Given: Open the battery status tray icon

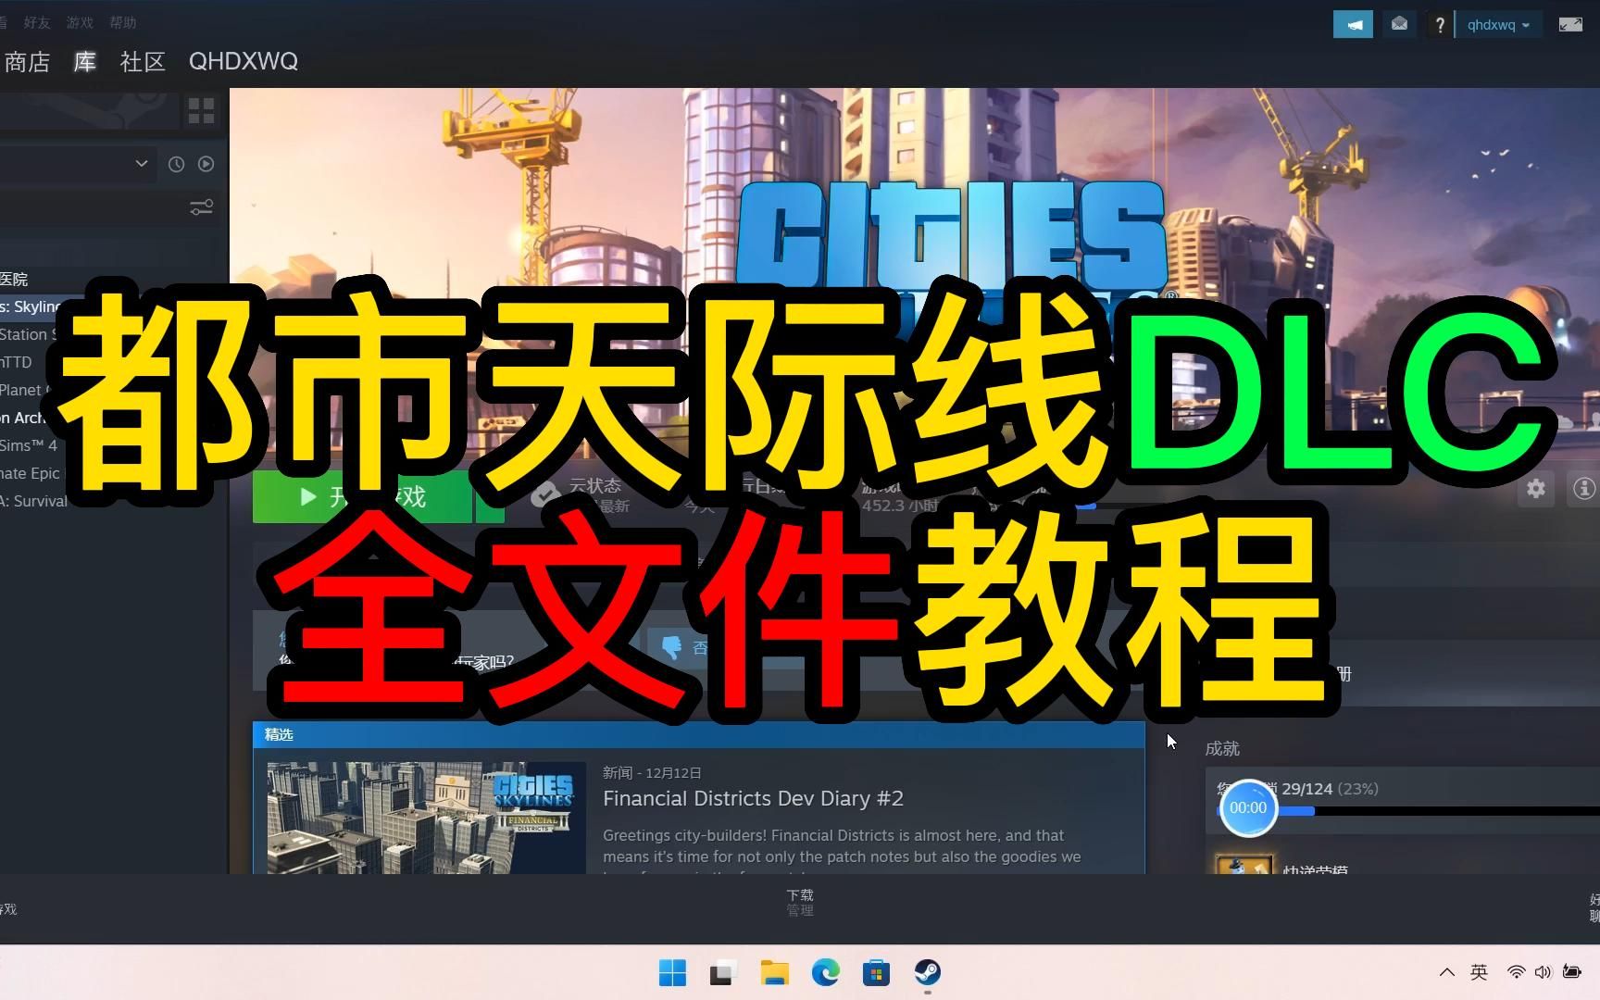Looking at the screenshot, I should tap(1572, 972).
